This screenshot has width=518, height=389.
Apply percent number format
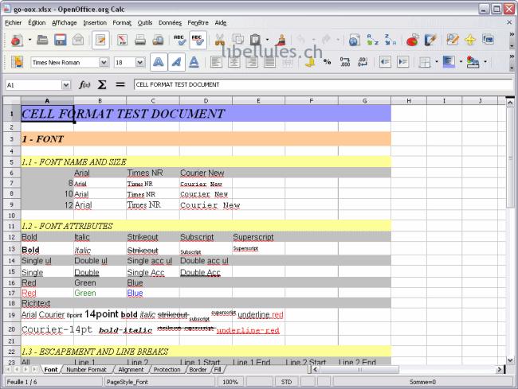[x=327, y=62]
